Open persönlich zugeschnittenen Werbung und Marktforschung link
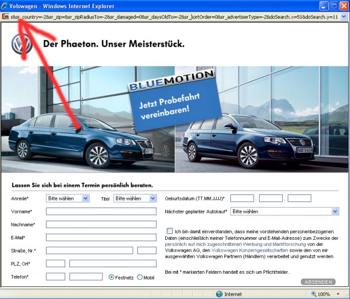The image size is (350, 299). (235, 244)
